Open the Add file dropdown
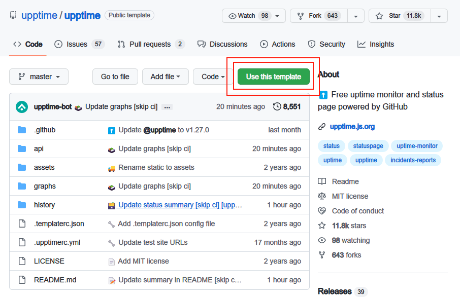Screen dimensions: 460x298 coord(166,77)
